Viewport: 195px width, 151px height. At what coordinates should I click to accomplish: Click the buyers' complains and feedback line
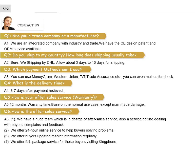pyautogui.click(x=34, y=125)
